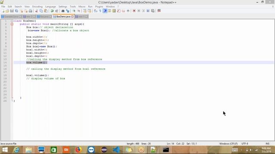The height and width of the screenshot is (154, 275).
Task: Open the File menu
Action: pos(3,6)
